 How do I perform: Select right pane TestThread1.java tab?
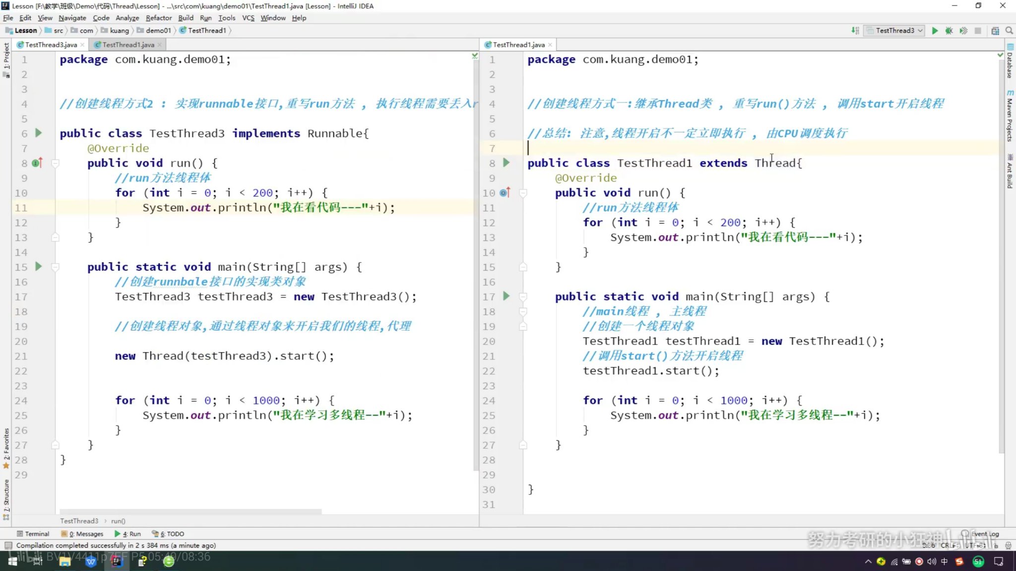click(518, 45)
